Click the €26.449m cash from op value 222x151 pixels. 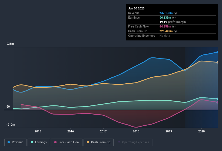coord(166,31)
